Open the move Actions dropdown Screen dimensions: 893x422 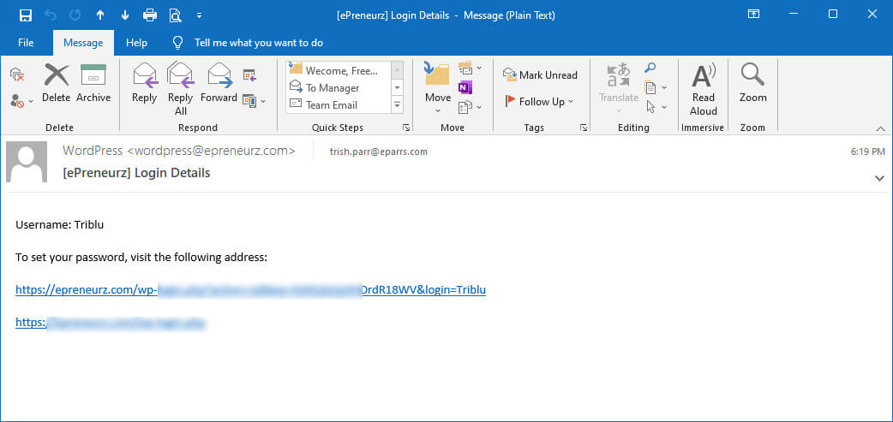click(x=470, y=106)
